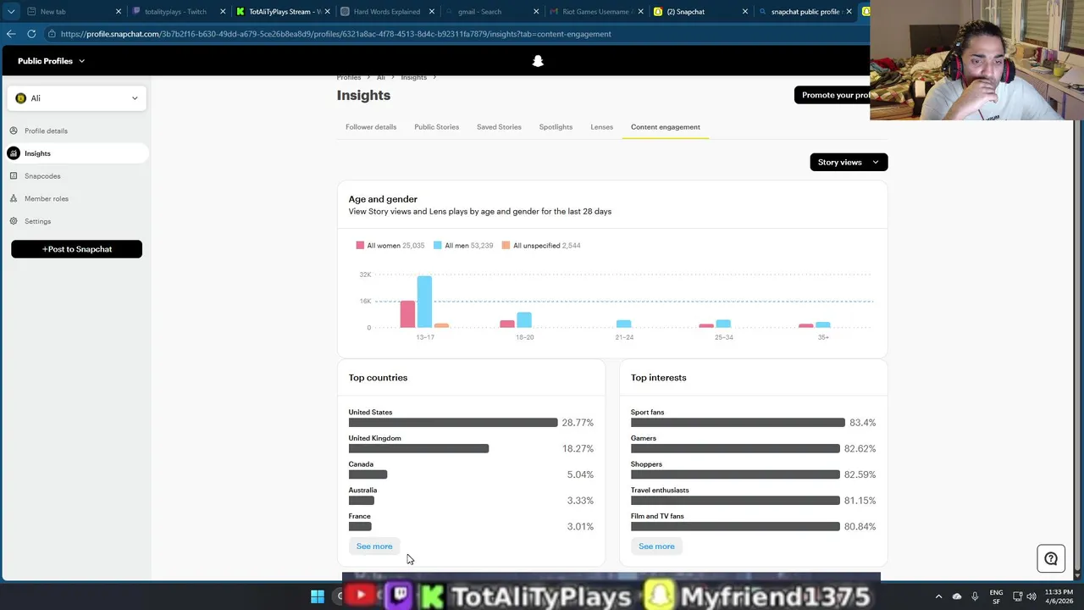Viewport: 1084px width, 610px height.
Task: Click the Member roles sidebar icon
Action: 14,198
